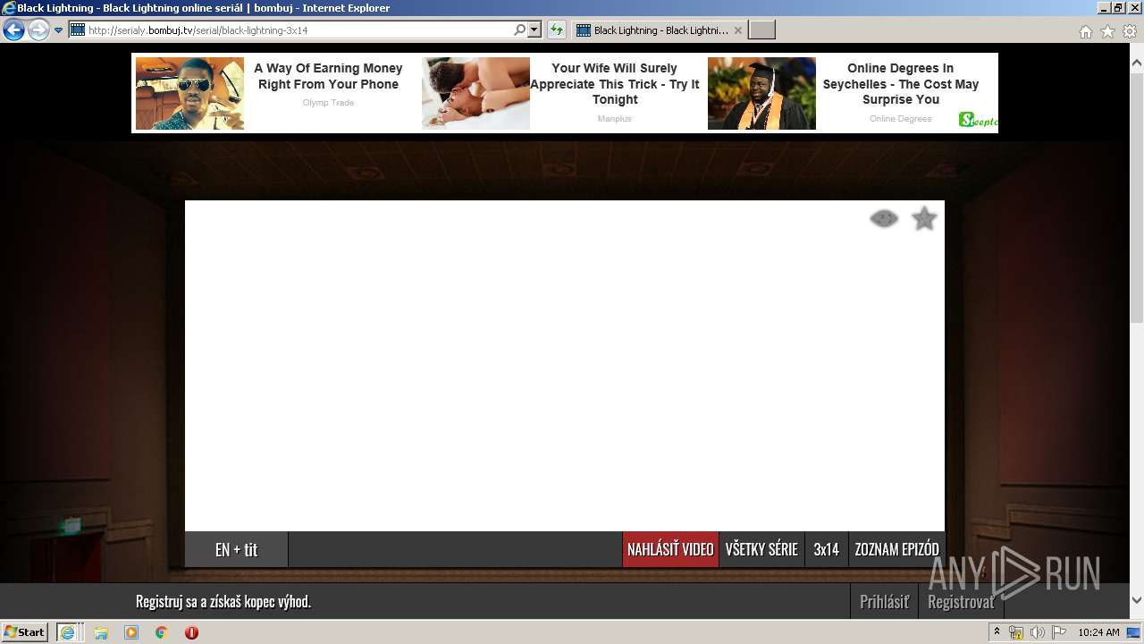Viewport: 1144px width, 644px height.
Task: Click the browser Back arrow button
Action: point(13,30)
